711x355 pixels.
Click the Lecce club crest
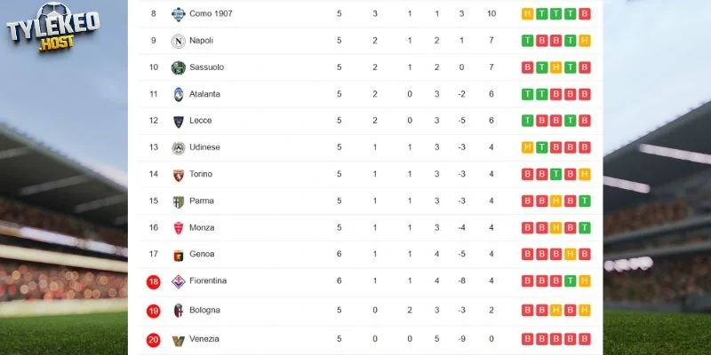(x=179, y=122)
